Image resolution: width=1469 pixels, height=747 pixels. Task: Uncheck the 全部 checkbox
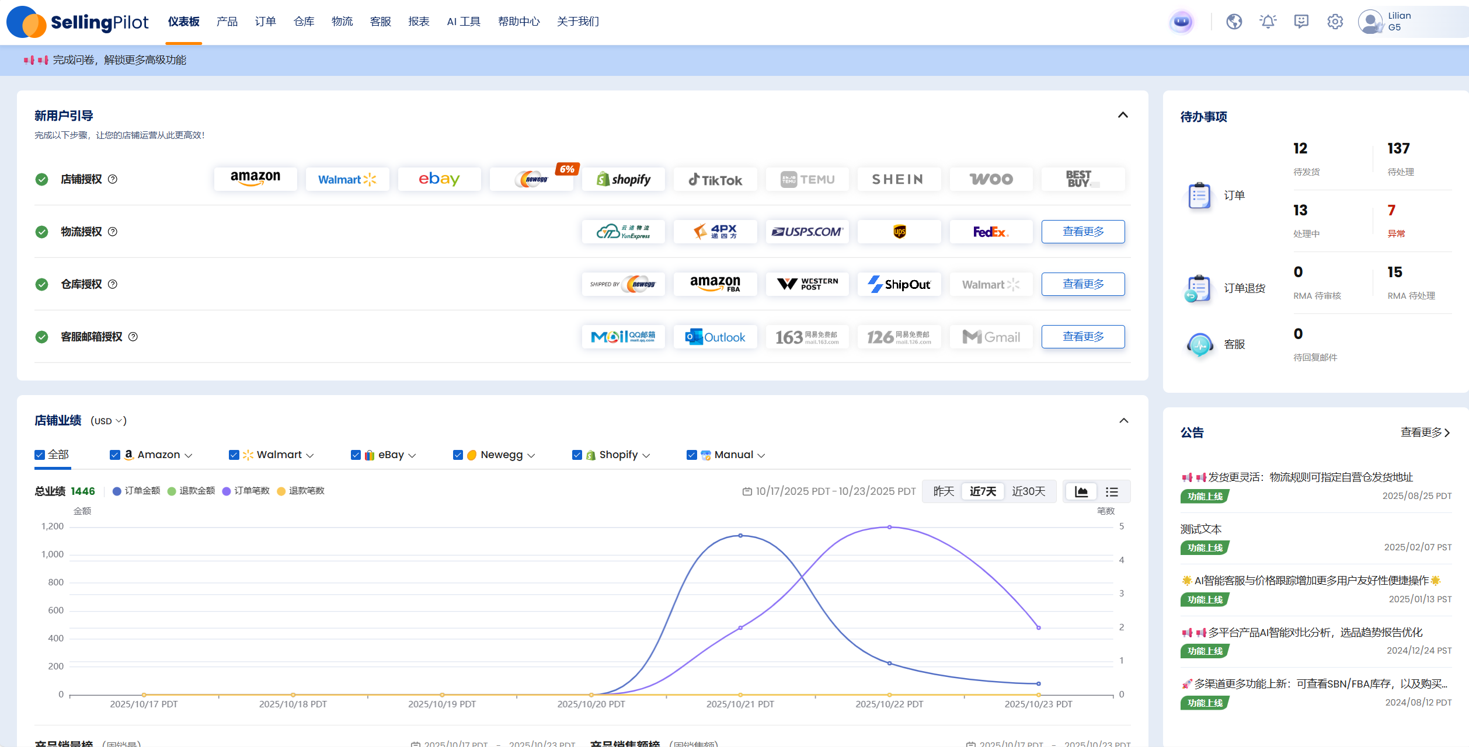(40, 455)
